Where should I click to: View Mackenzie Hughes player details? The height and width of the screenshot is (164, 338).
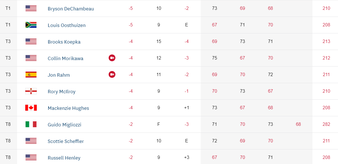(x=68, y=108)
